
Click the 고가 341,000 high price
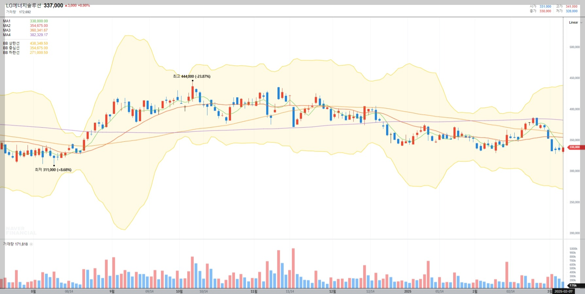click(x=567, y=7)
